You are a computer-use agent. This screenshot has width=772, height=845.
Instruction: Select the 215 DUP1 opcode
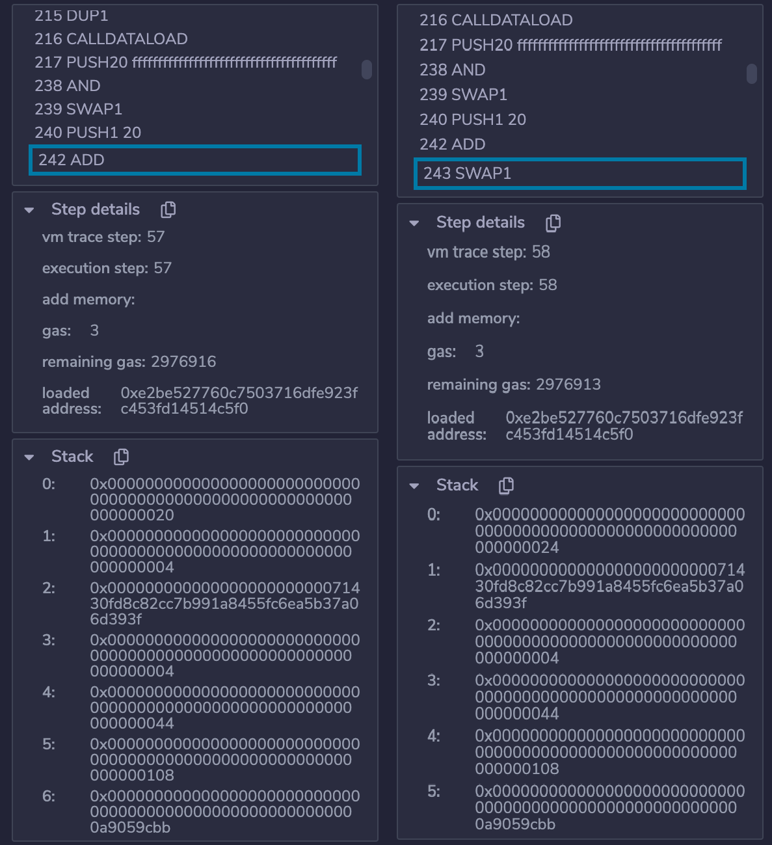[x=72, y=16]
